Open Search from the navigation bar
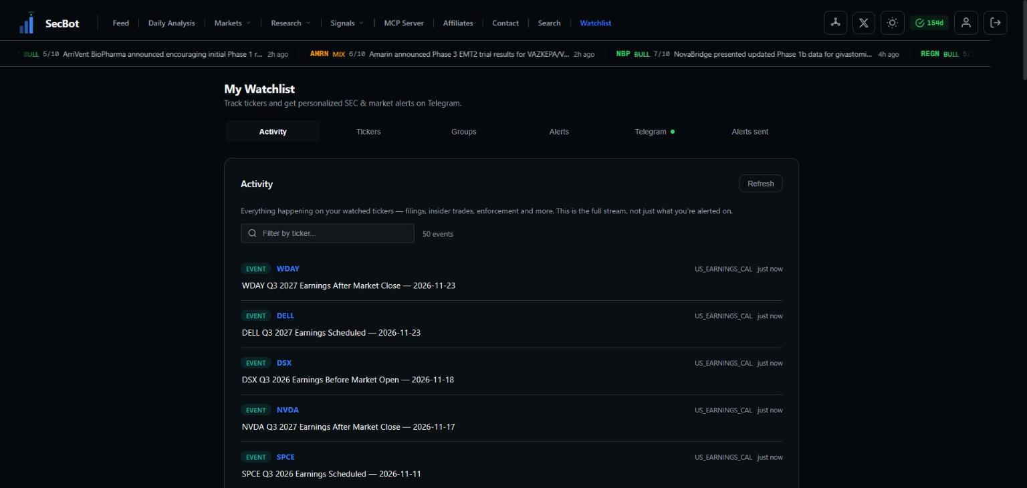The height and width of the screenshot is (488, 1027). tap(550, 23)
